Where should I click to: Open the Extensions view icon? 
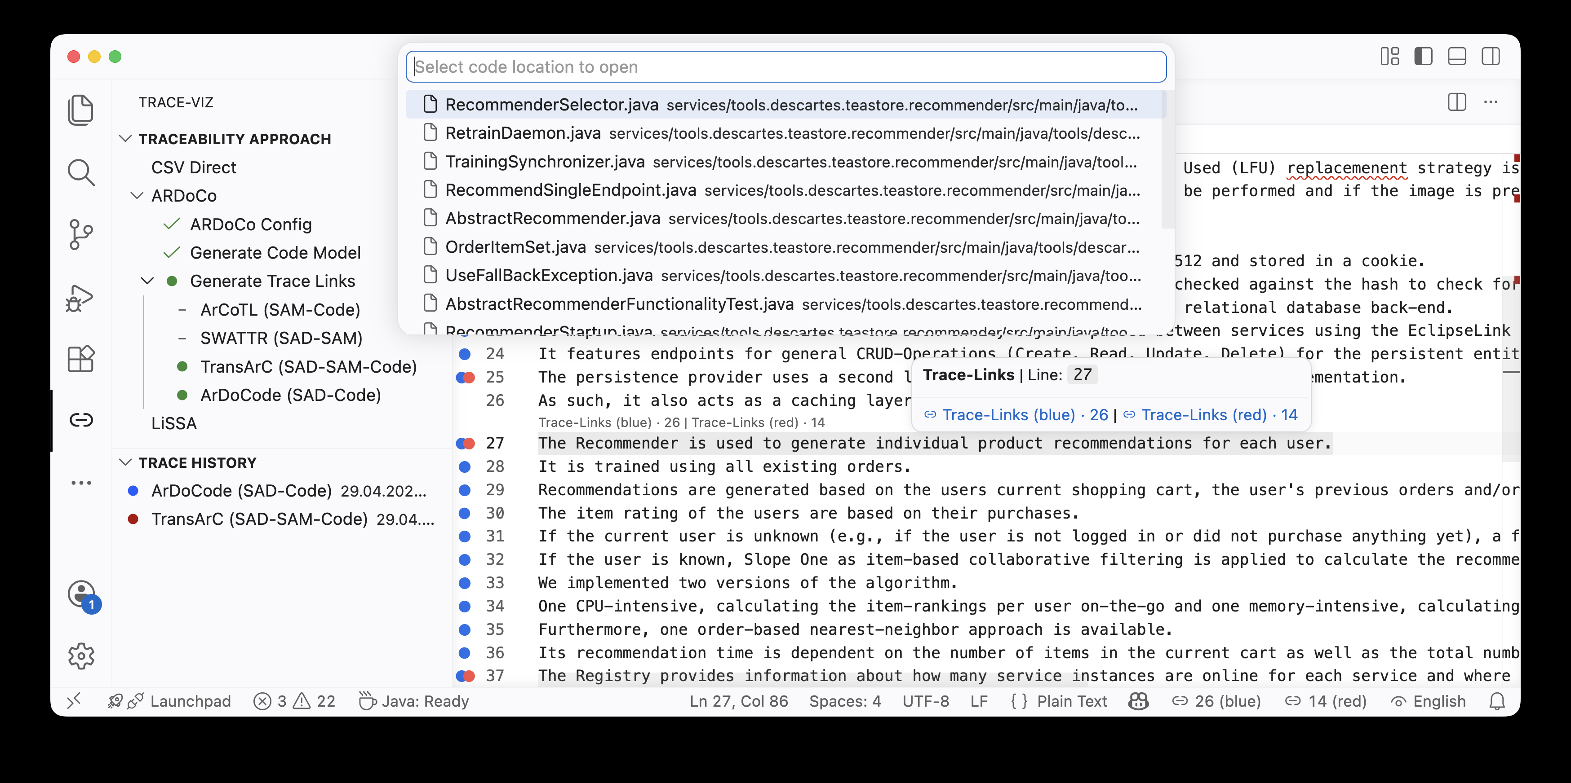[80, 358]
